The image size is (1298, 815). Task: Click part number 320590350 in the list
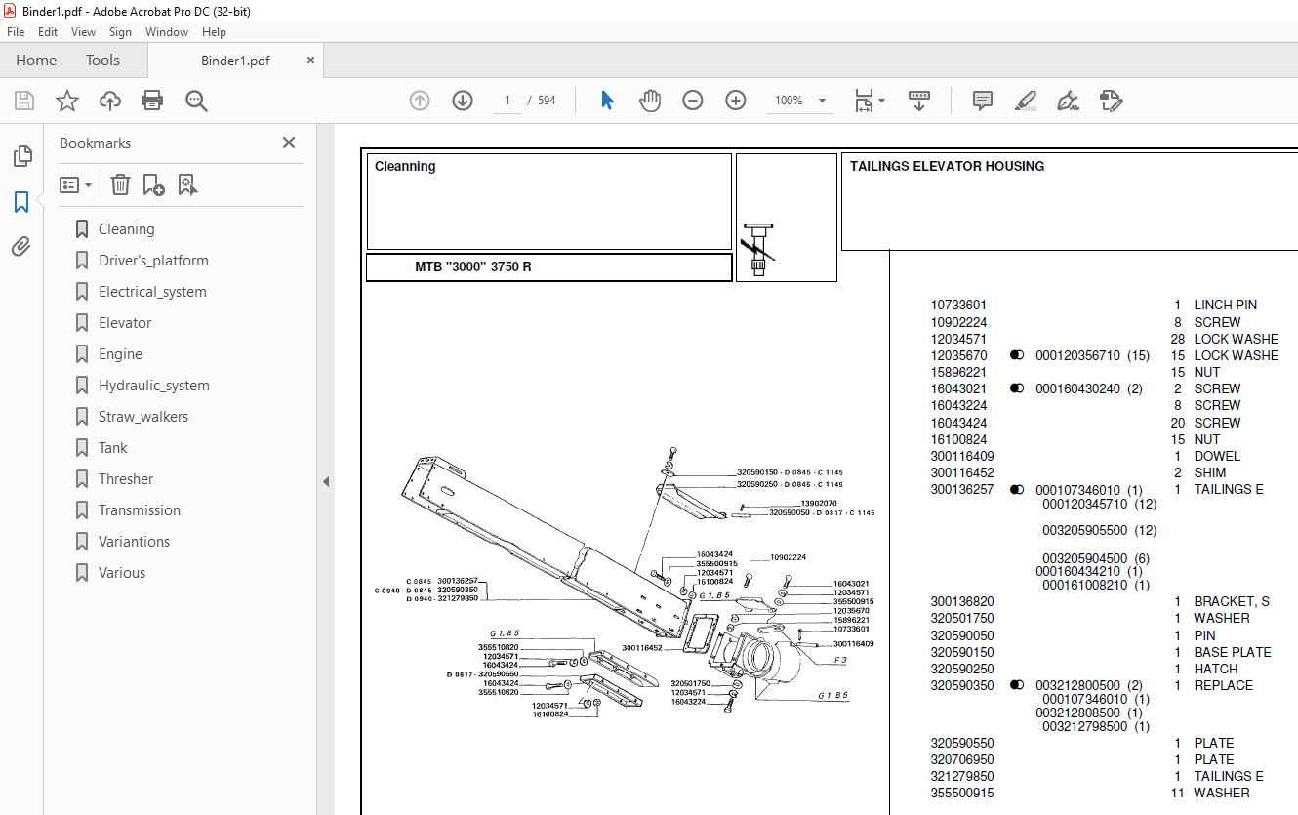click(x=962, y=686)
